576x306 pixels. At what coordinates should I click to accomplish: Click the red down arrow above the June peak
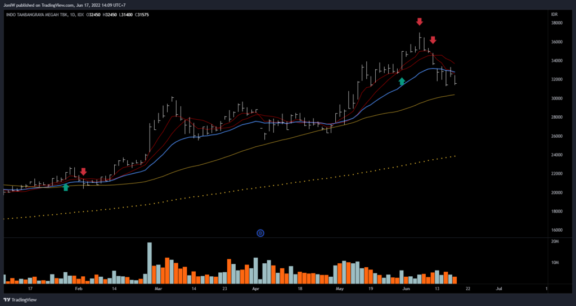click(x=419, y=22)
